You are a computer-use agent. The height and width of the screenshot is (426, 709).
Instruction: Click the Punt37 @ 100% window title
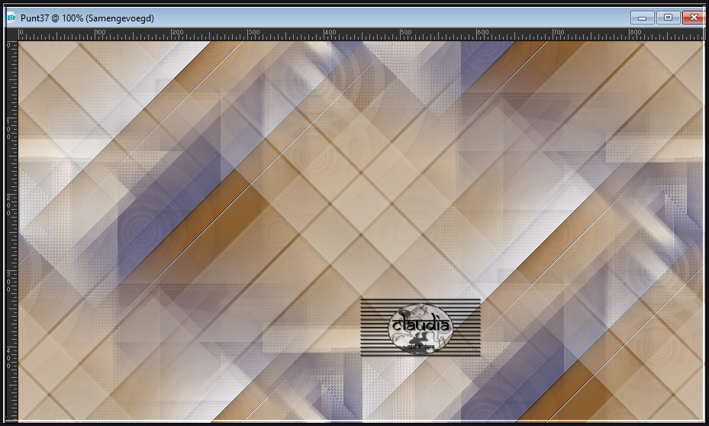pyautogui.click(x=87, y=18)
